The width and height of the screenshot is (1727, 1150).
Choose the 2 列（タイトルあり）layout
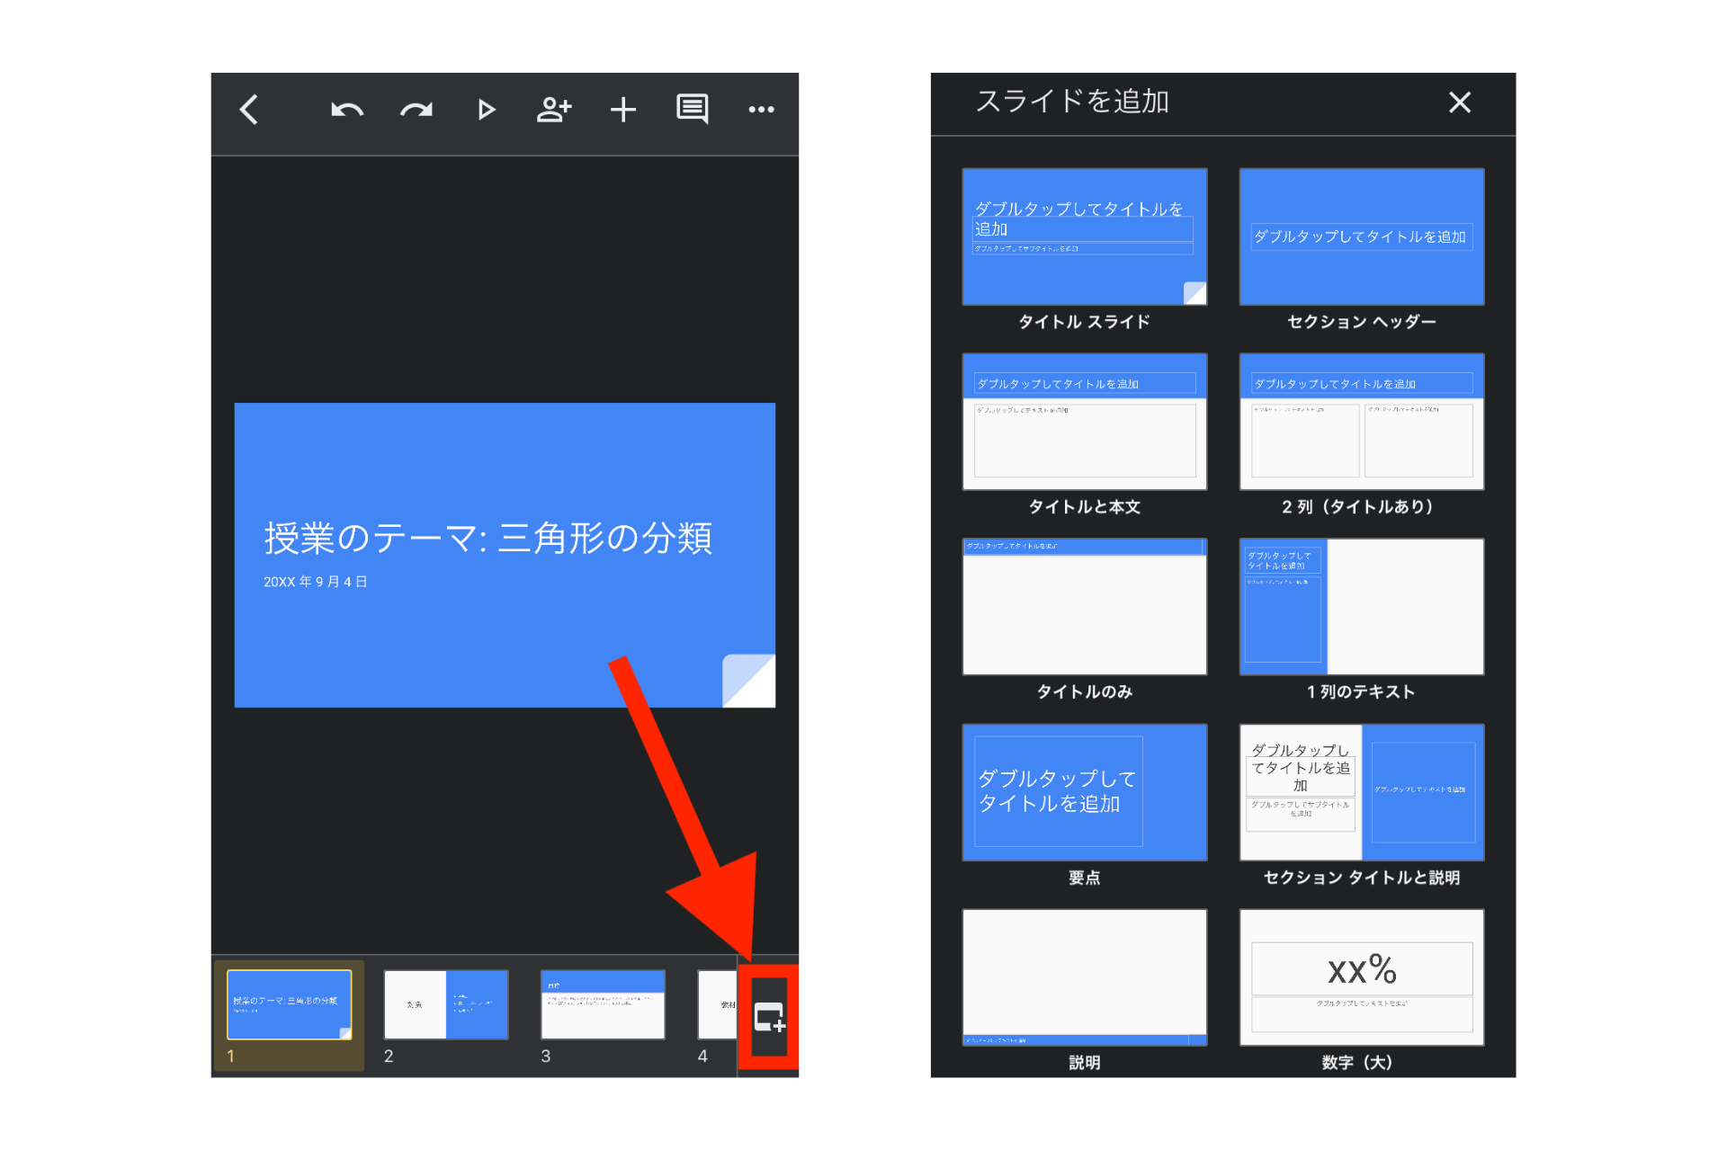click(1362, 422)
